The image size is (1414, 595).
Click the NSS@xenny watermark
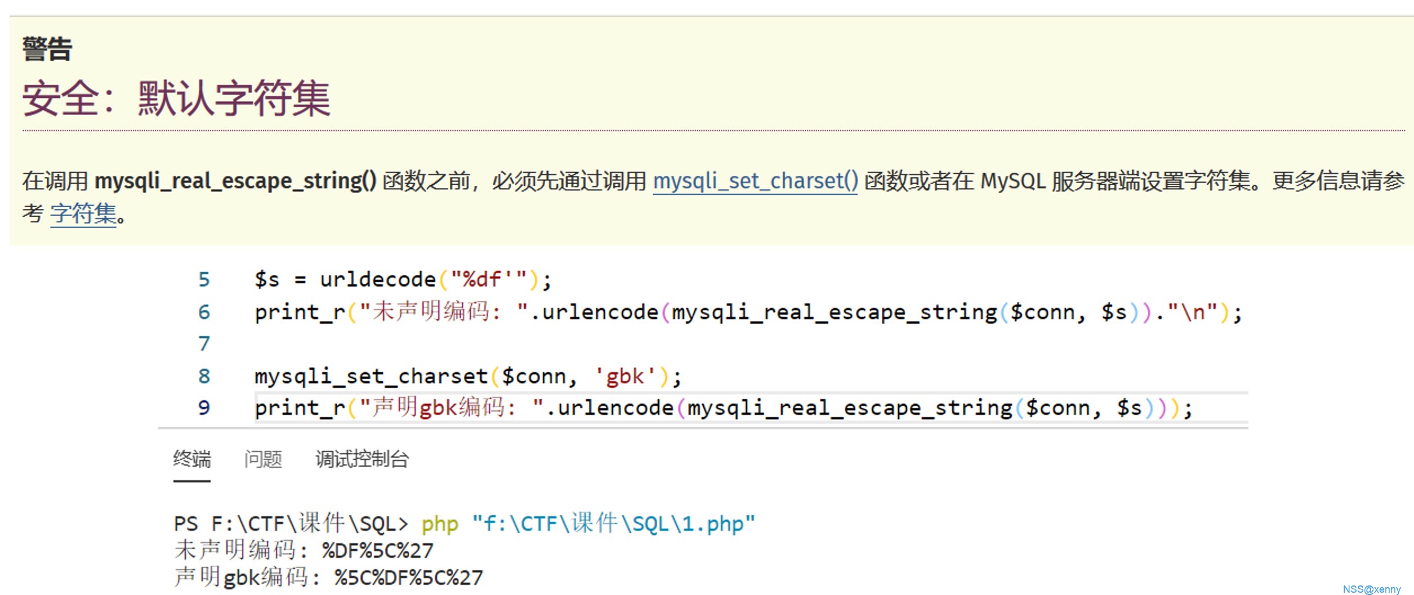point(1371,589)
